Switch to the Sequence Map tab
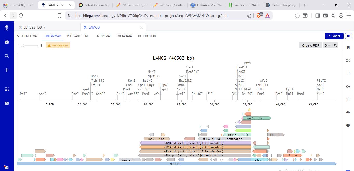 pos(28,36)
